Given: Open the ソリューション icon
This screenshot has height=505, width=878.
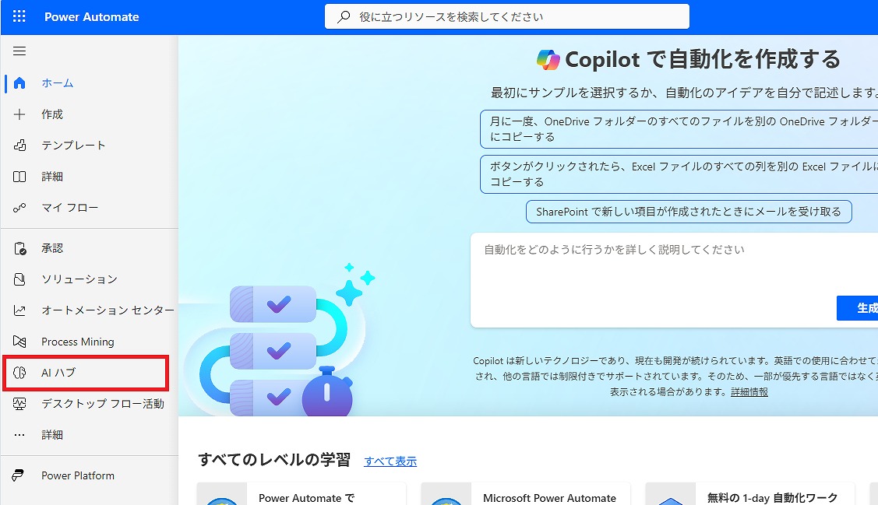Looking at the screenshot, I should coord(20,279).
